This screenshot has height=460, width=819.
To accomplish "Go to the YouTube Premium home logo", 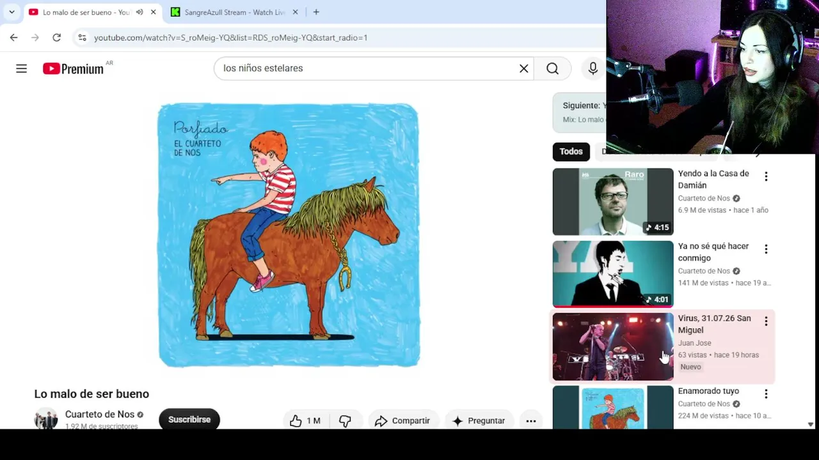I will coord(73,68).
